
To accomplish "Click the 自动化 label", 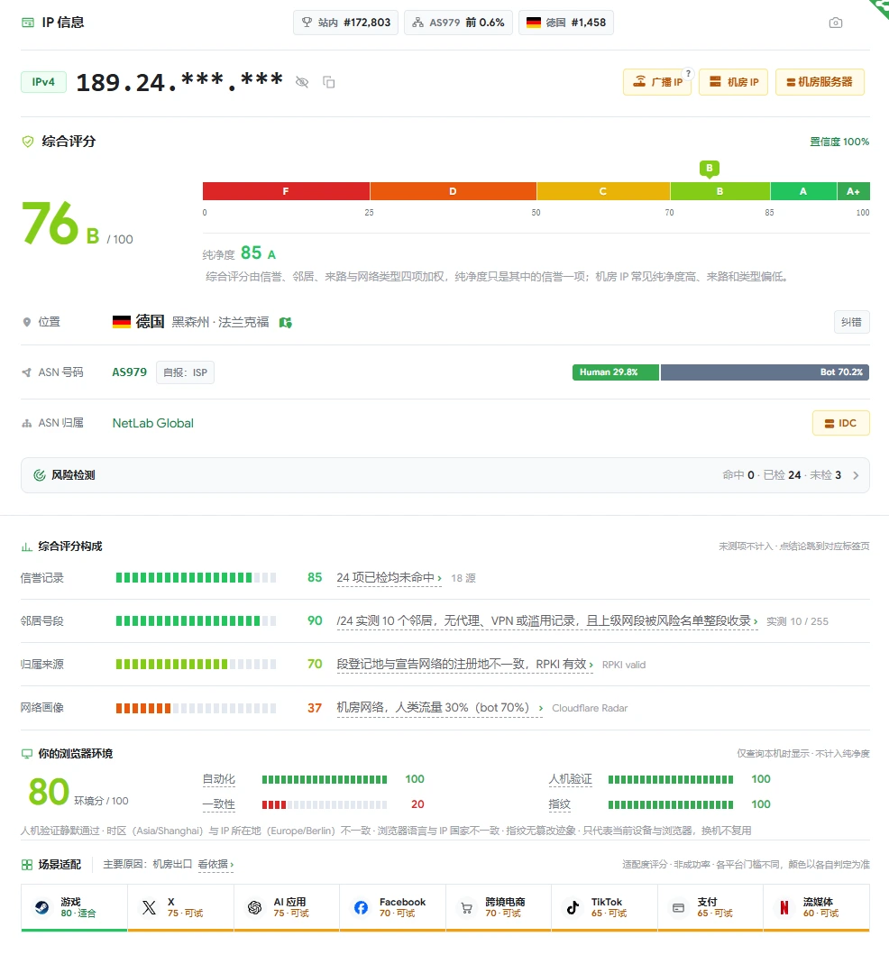I will click(x=218, y=779).
